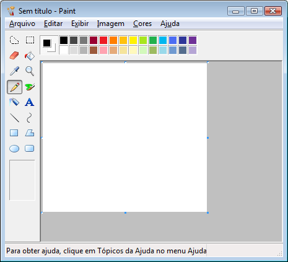Click the canvas bottom-right resize handle
This screenshot has width=288, height=262.
pyautogui.click(x=207, y=212)
